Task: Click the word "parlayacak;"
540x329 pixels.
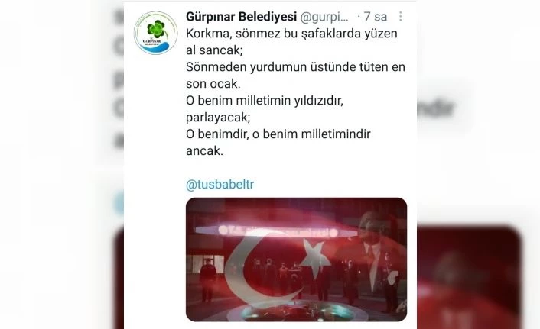Action: (x=218, y=118)
